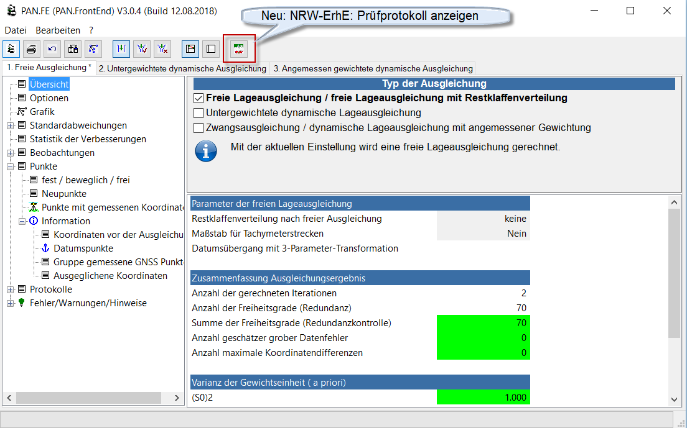The height and width of the screenshot is (428, 687).
Task: Click the first toolbar icon with tree symbol
Action: [x=11, y=48]
